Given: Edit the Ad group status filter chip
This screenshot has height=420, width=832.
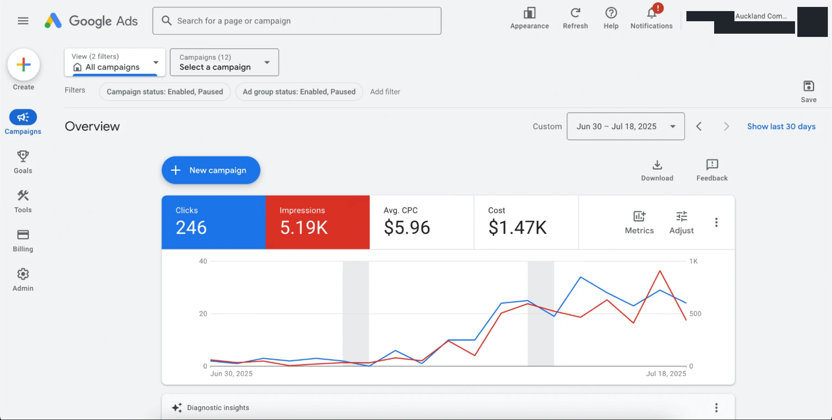Looking at the screenshot, I should tap(299, 92).
